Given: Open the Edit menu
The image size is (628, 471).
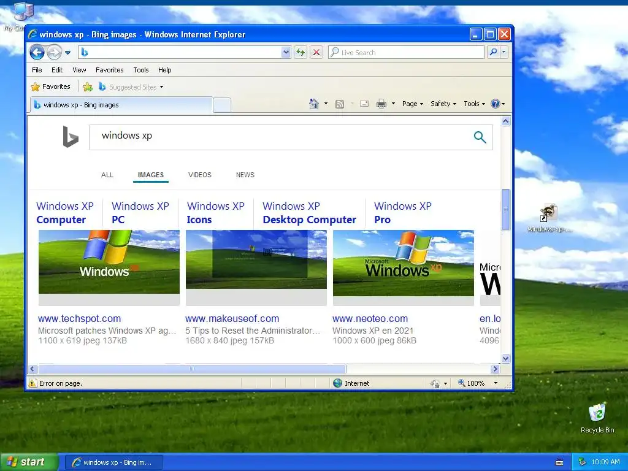Looking at the screenshot, I should (x=57, y=70).
